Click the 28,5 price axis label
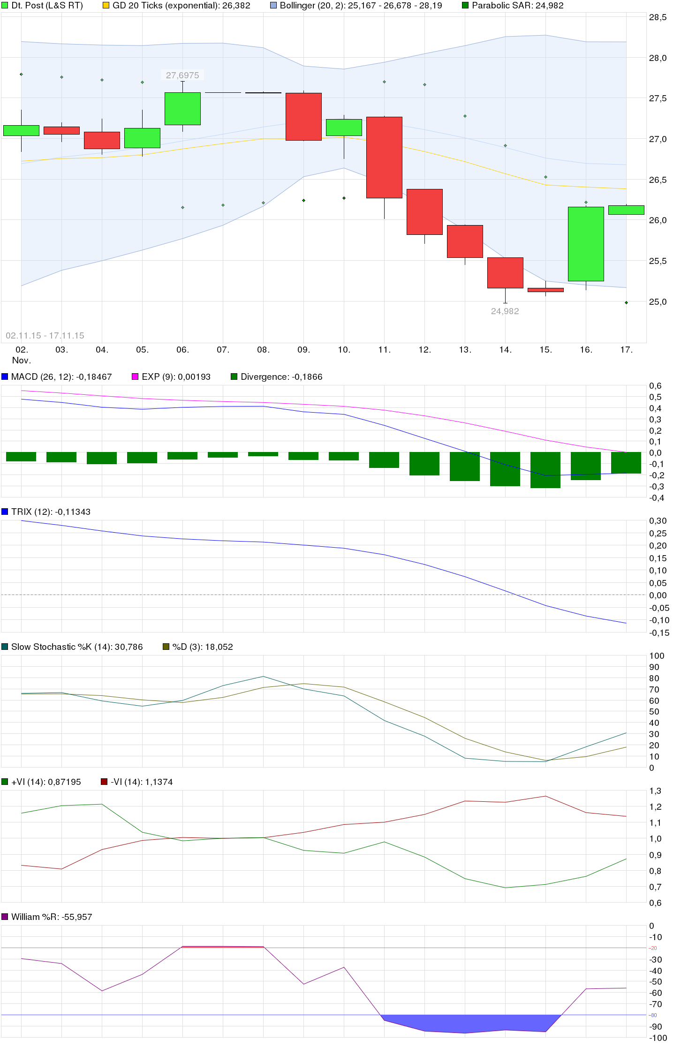The height and width of the screenshot is (1047, 681). pos(658,17)
